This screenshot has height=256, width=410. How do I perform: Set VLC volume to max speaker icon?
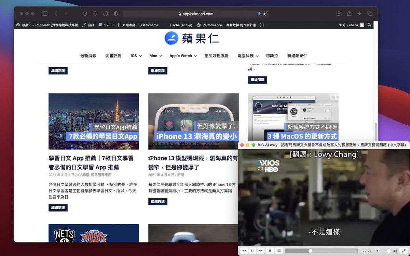[x=395, y=251]
